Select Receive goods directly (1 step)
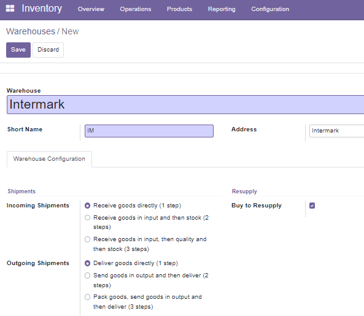 (87, 206)
